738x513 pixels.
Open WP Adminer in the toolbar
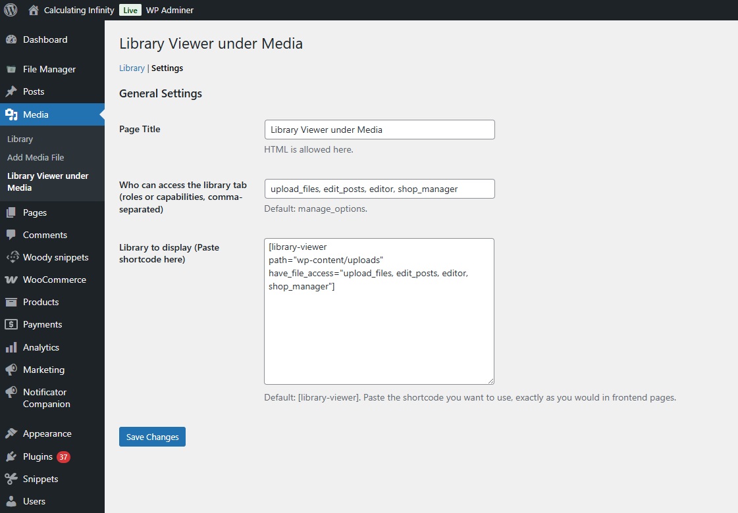[170, 10]
